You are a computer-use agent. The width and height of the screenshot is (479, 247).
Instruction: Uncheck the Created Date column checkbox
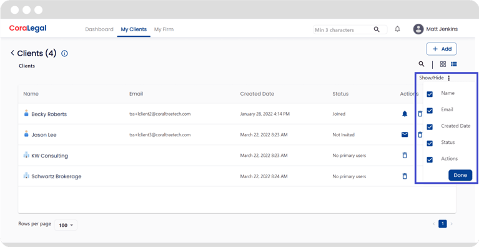(x=430, y=127)
